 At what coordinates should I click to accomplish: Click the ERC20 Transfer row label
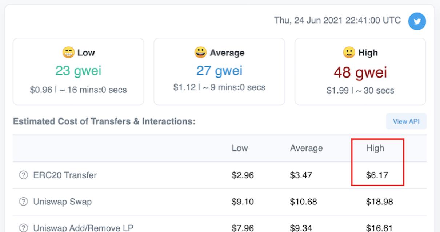pyautogui.click(x=65, y=175)
